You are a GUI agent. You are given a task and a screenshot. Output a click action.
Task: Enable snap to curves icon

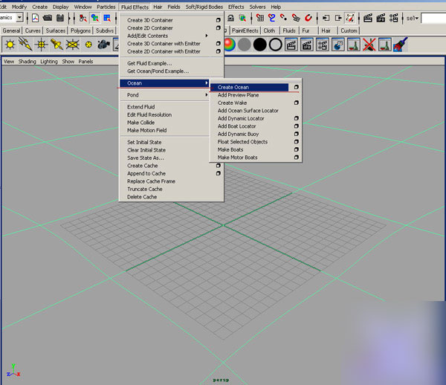271,18
